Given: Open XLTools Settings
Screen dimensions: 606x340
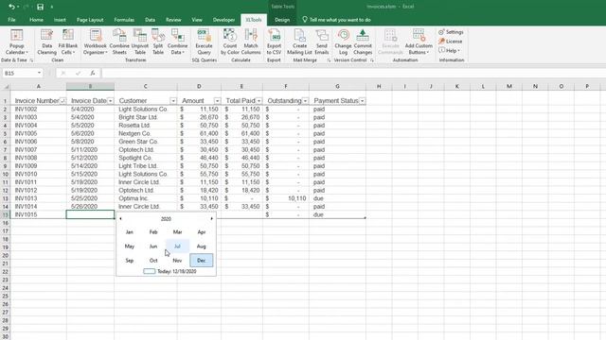Looking at the screenshot, I should click(451, 32).
